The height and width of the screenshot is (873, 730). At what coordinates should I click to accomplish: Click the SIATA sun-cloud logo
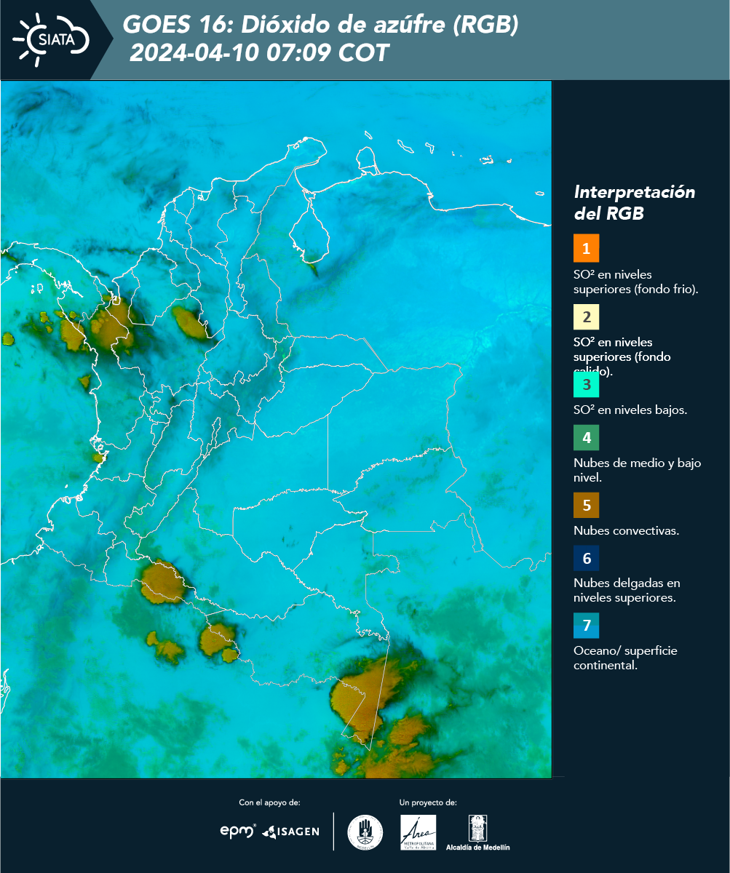click(51, 40)
